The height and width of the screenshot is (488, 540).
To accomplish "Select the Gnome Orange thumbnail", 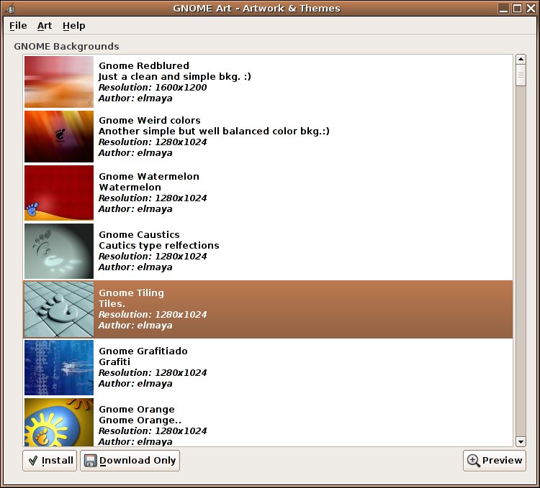I will (59, 423).
